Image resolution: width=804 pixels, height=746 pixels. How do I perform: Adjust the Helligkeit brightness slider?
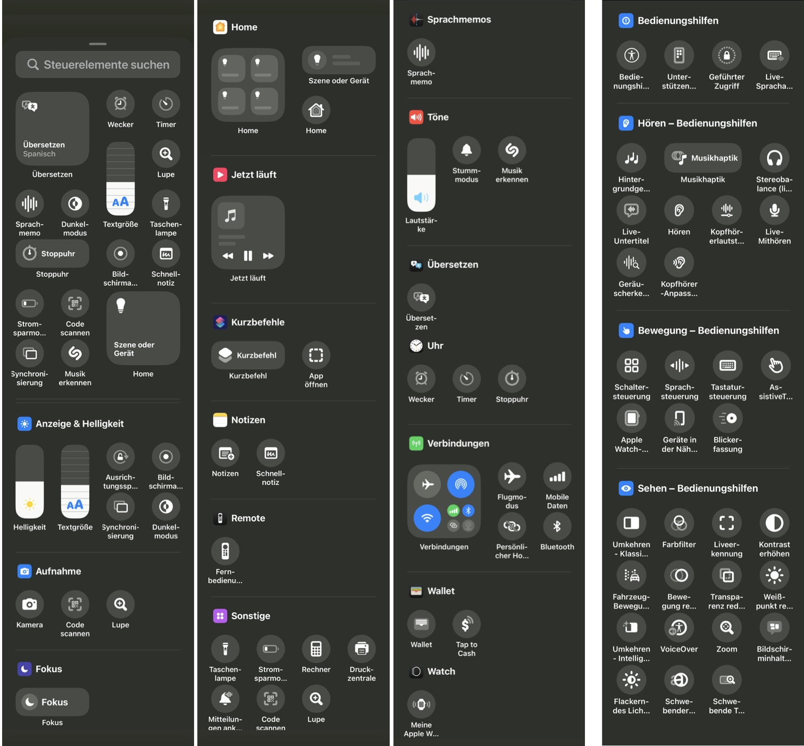coord(29,482)
